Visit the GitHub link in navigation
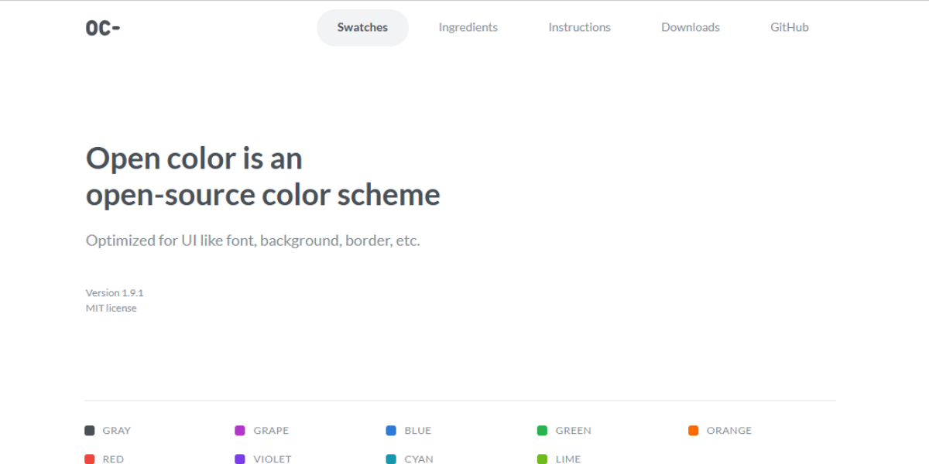The height and width of the screenshot is (464, 929). (x=789, y=28)
